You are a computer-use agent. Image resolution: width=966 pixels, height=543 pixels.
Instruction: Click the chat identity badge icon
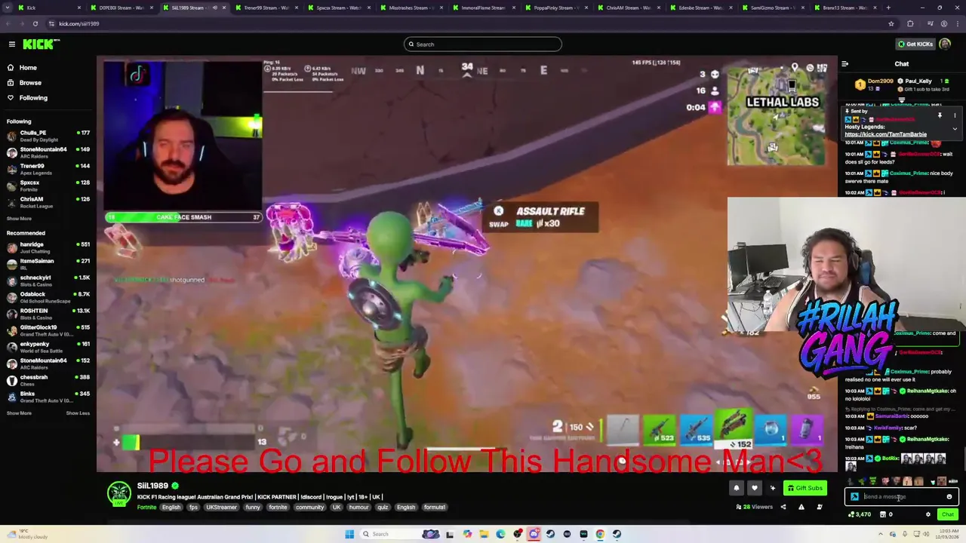point(854,497)
